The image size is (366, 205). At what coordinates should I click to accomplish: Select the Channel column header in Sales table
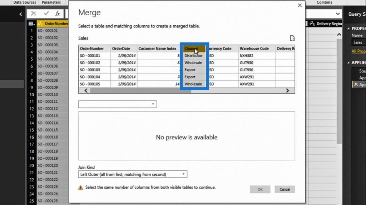(x=194, y=48)
